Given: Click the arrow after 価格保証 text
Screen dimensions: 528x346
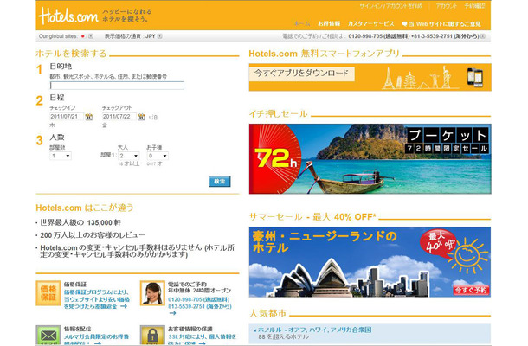Looking at the screenshot, I should [x=124, y=306].
